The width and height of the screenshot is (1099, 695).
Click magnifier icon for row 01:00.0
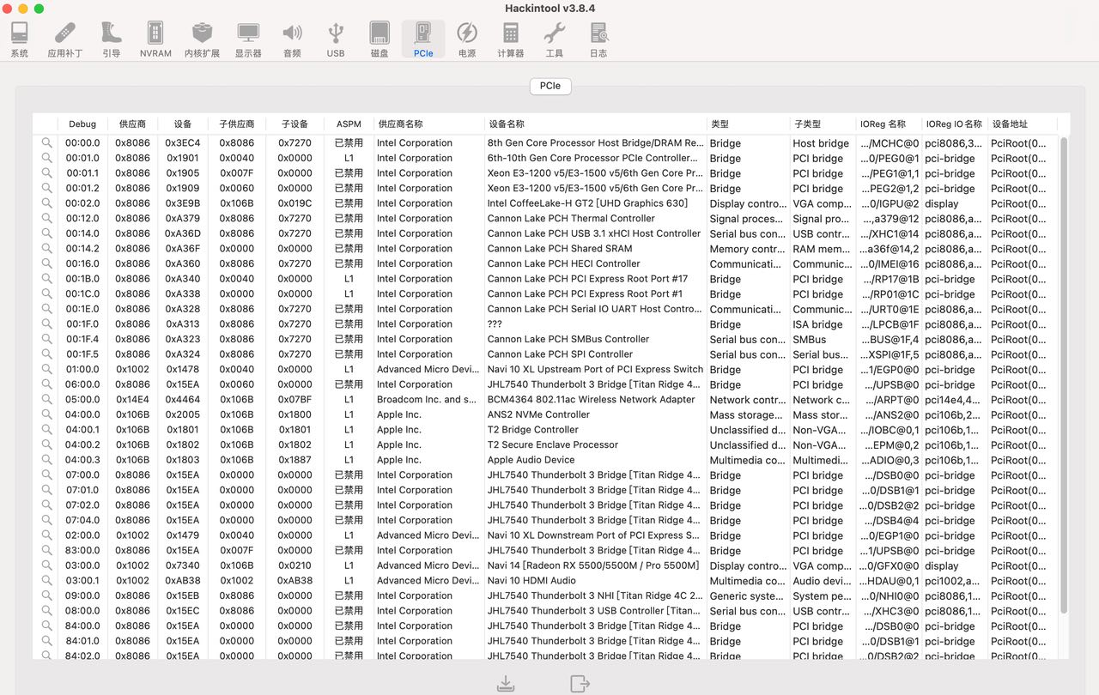46,370
